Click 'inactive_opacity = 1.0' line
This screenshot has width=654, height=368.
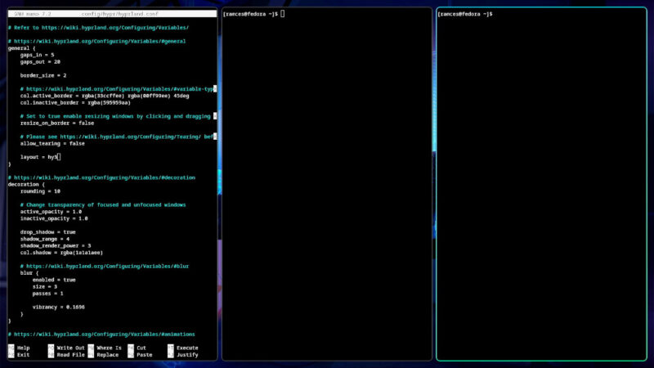[54, 218]
